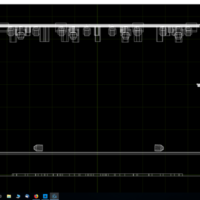The width and height of the screenshot is (200, 200).
Task: Select the left floor-standing moving head fixture
Action: [38, 148]
